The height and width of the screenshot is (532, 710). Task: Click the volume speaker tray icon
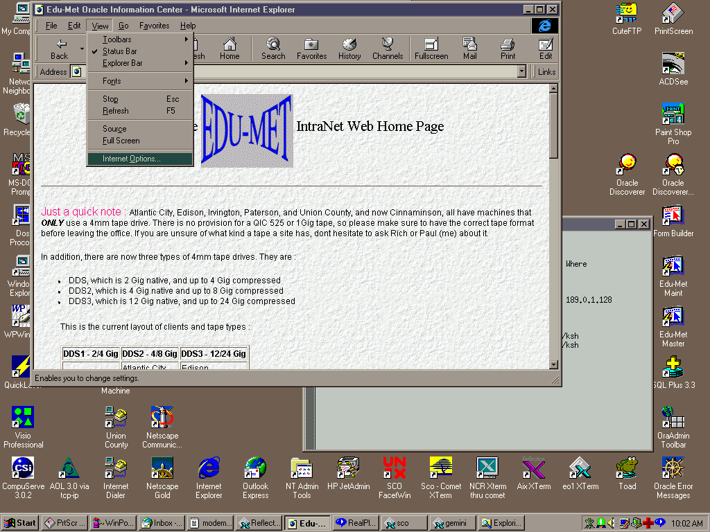tap(611, 523)
